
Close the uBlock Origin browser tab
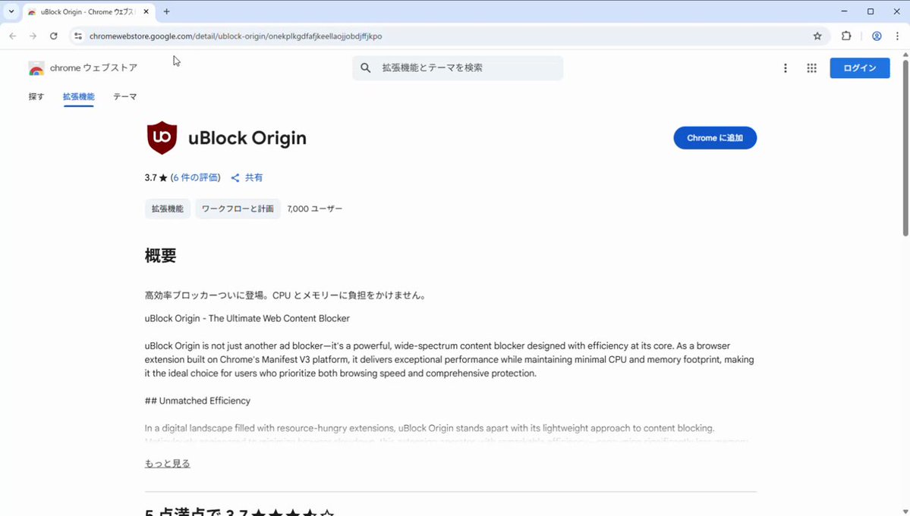(x=146, y=11)
